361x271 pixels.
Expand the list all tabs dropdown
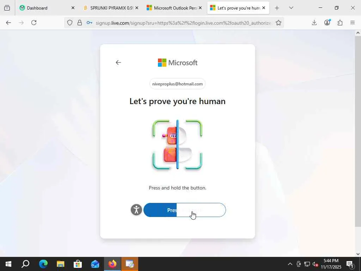(x=291, y=8)
